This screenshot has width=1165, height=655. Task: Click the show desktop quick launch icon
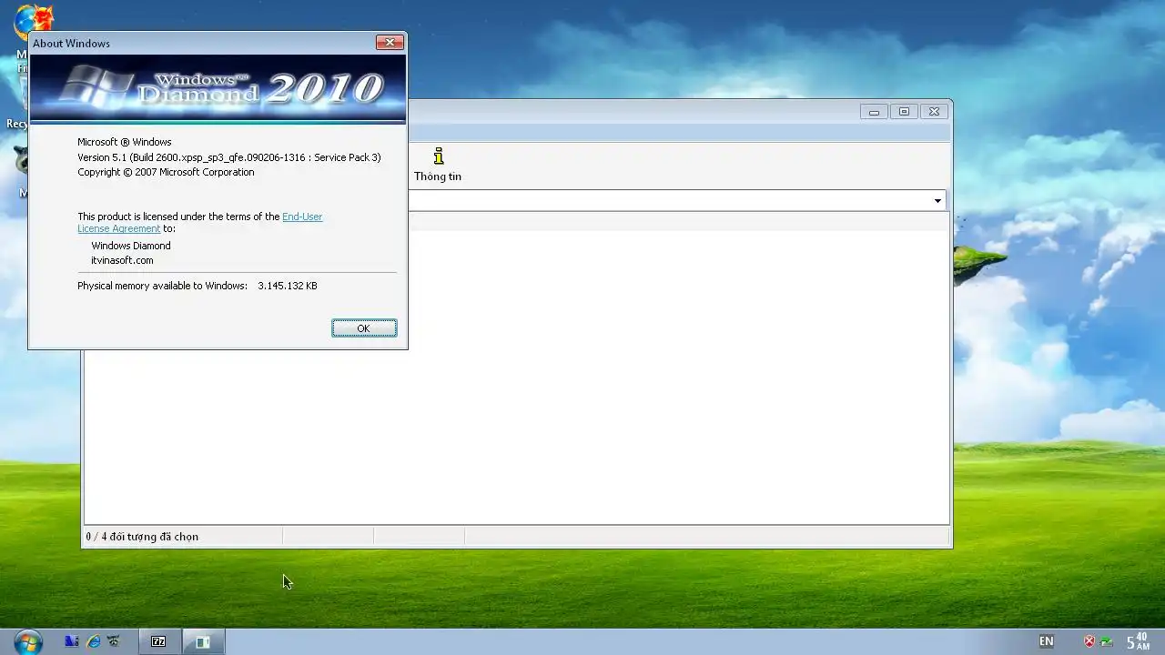pos(71,641)
